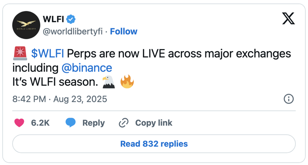Click the @worldlibertyfi handle
This screenshot has height=165, width=308.
click(73, 31)
